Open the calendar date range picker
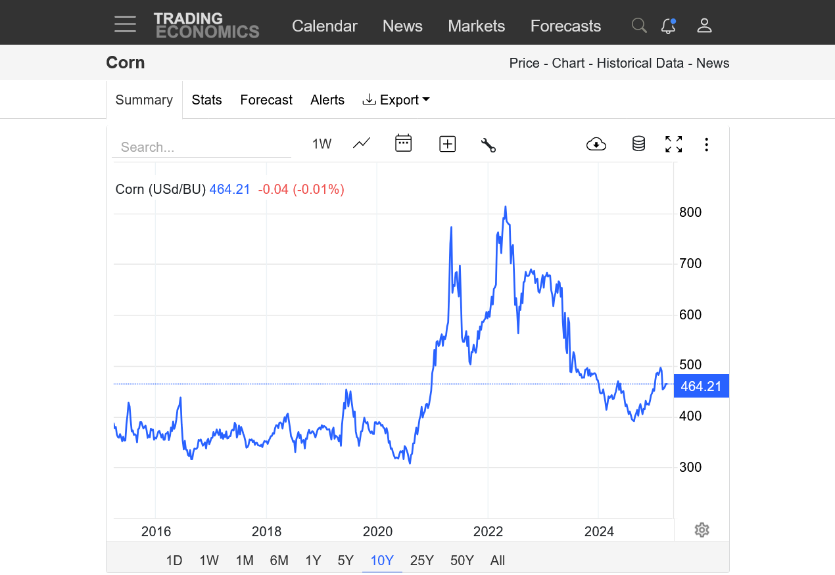835x575 pixels. [403, 143]
